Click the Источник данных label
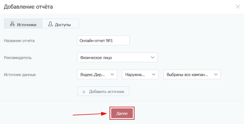Image resolution: width=244 pixels, height=124 pixels. click(20, 74)
